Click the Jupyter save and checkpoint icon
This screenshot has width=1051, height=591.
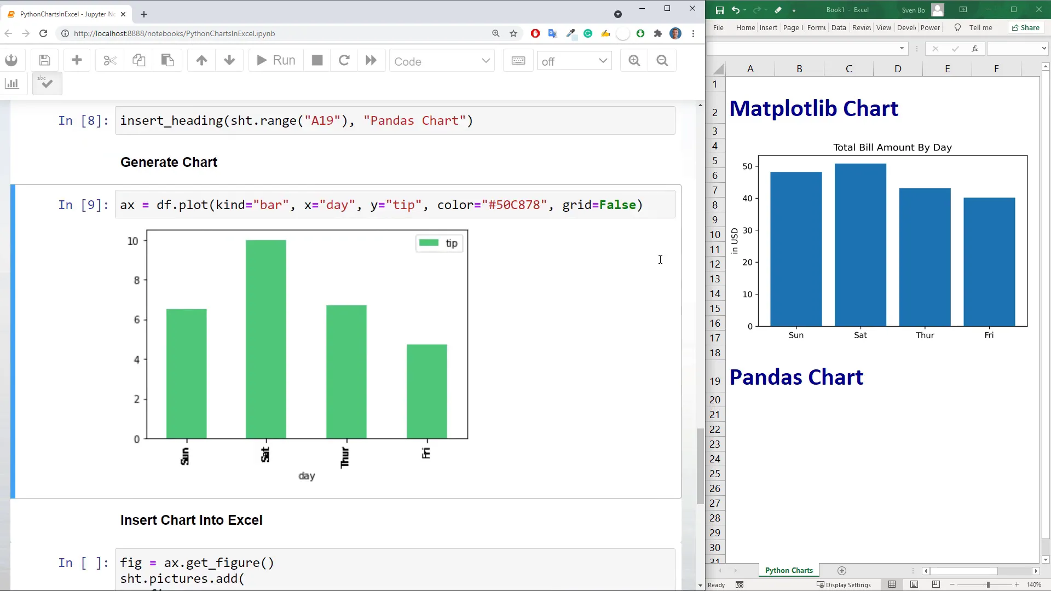45,61
